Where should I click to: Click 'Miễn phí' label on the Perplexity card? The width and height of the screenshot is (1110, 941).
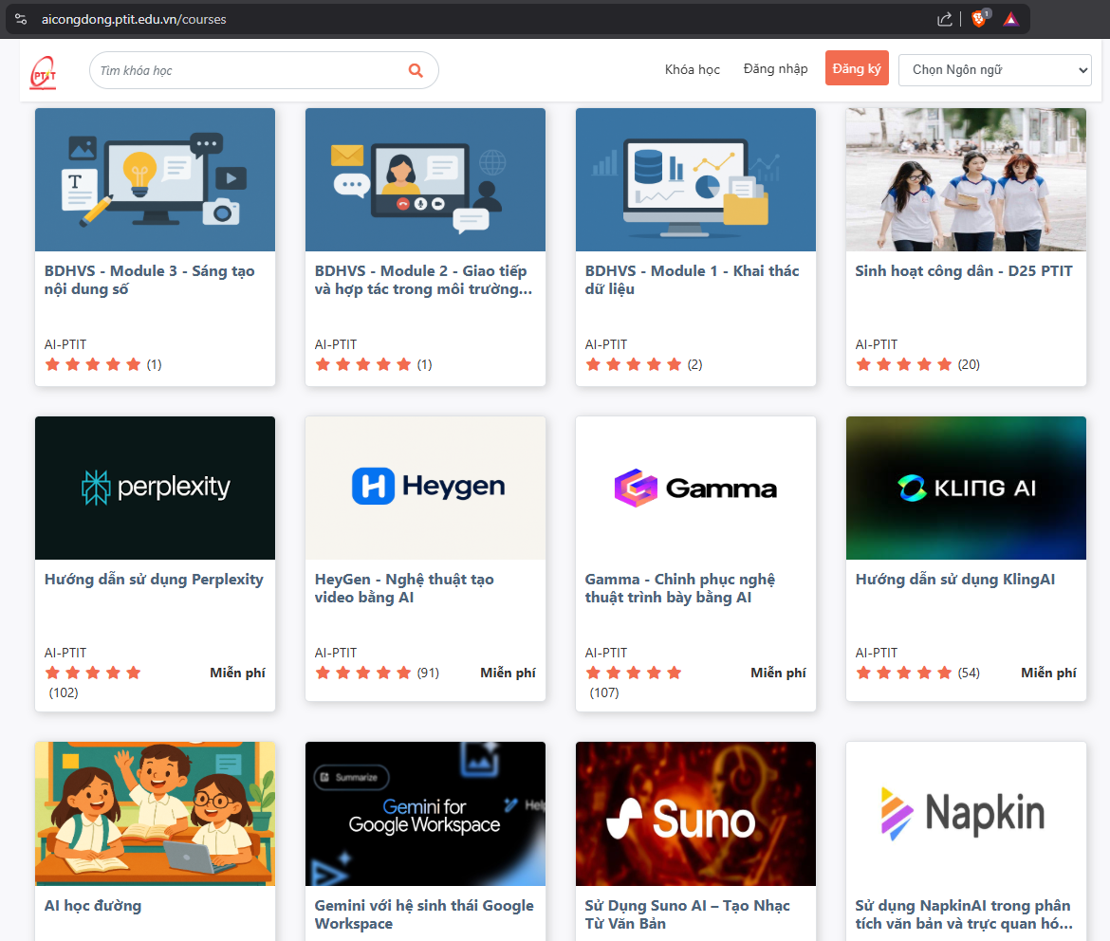[237, 673]
